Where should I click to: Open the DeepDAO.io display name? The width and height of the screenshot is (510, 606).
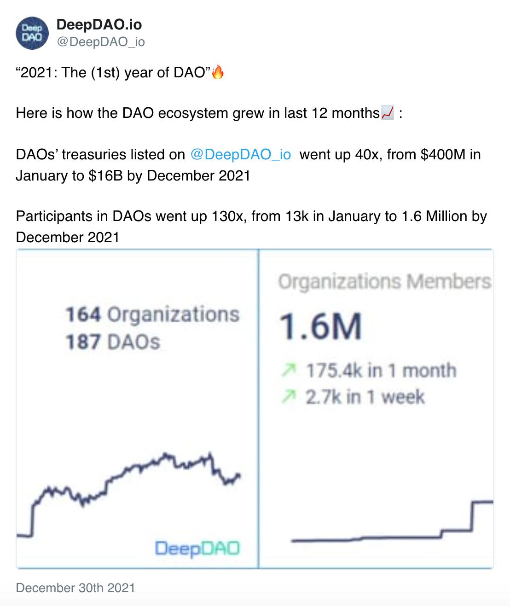(x=99, y=24)
